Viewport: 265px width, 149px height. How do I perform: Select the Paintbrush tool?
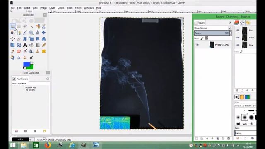13,51
